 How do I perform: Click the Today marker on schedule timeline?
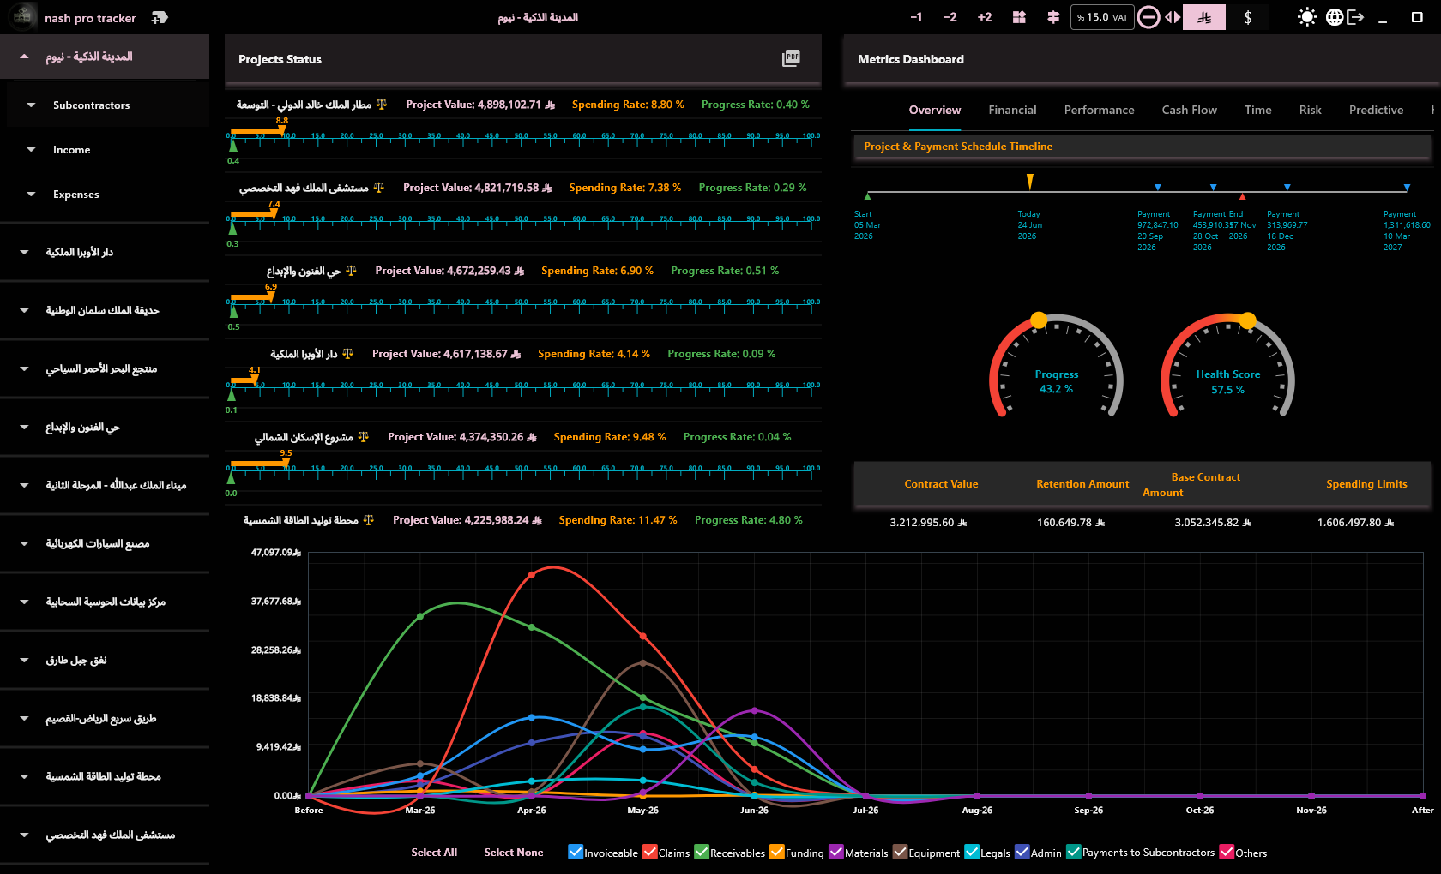click(x=1030, y=181)
